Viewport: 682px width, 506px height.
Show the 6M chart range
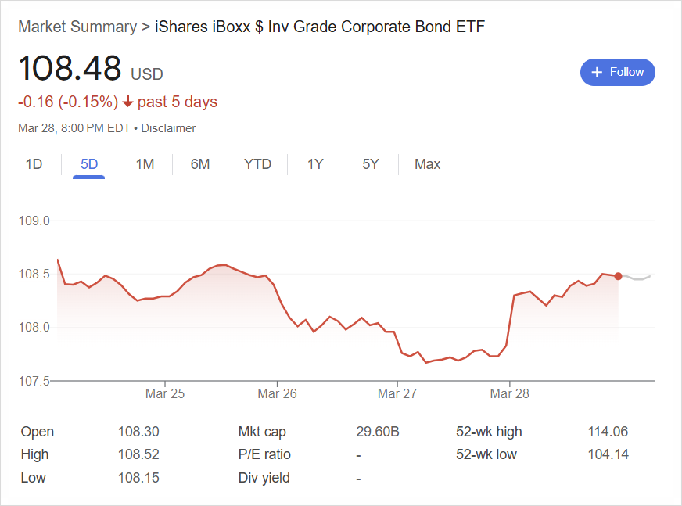(200, 164)
